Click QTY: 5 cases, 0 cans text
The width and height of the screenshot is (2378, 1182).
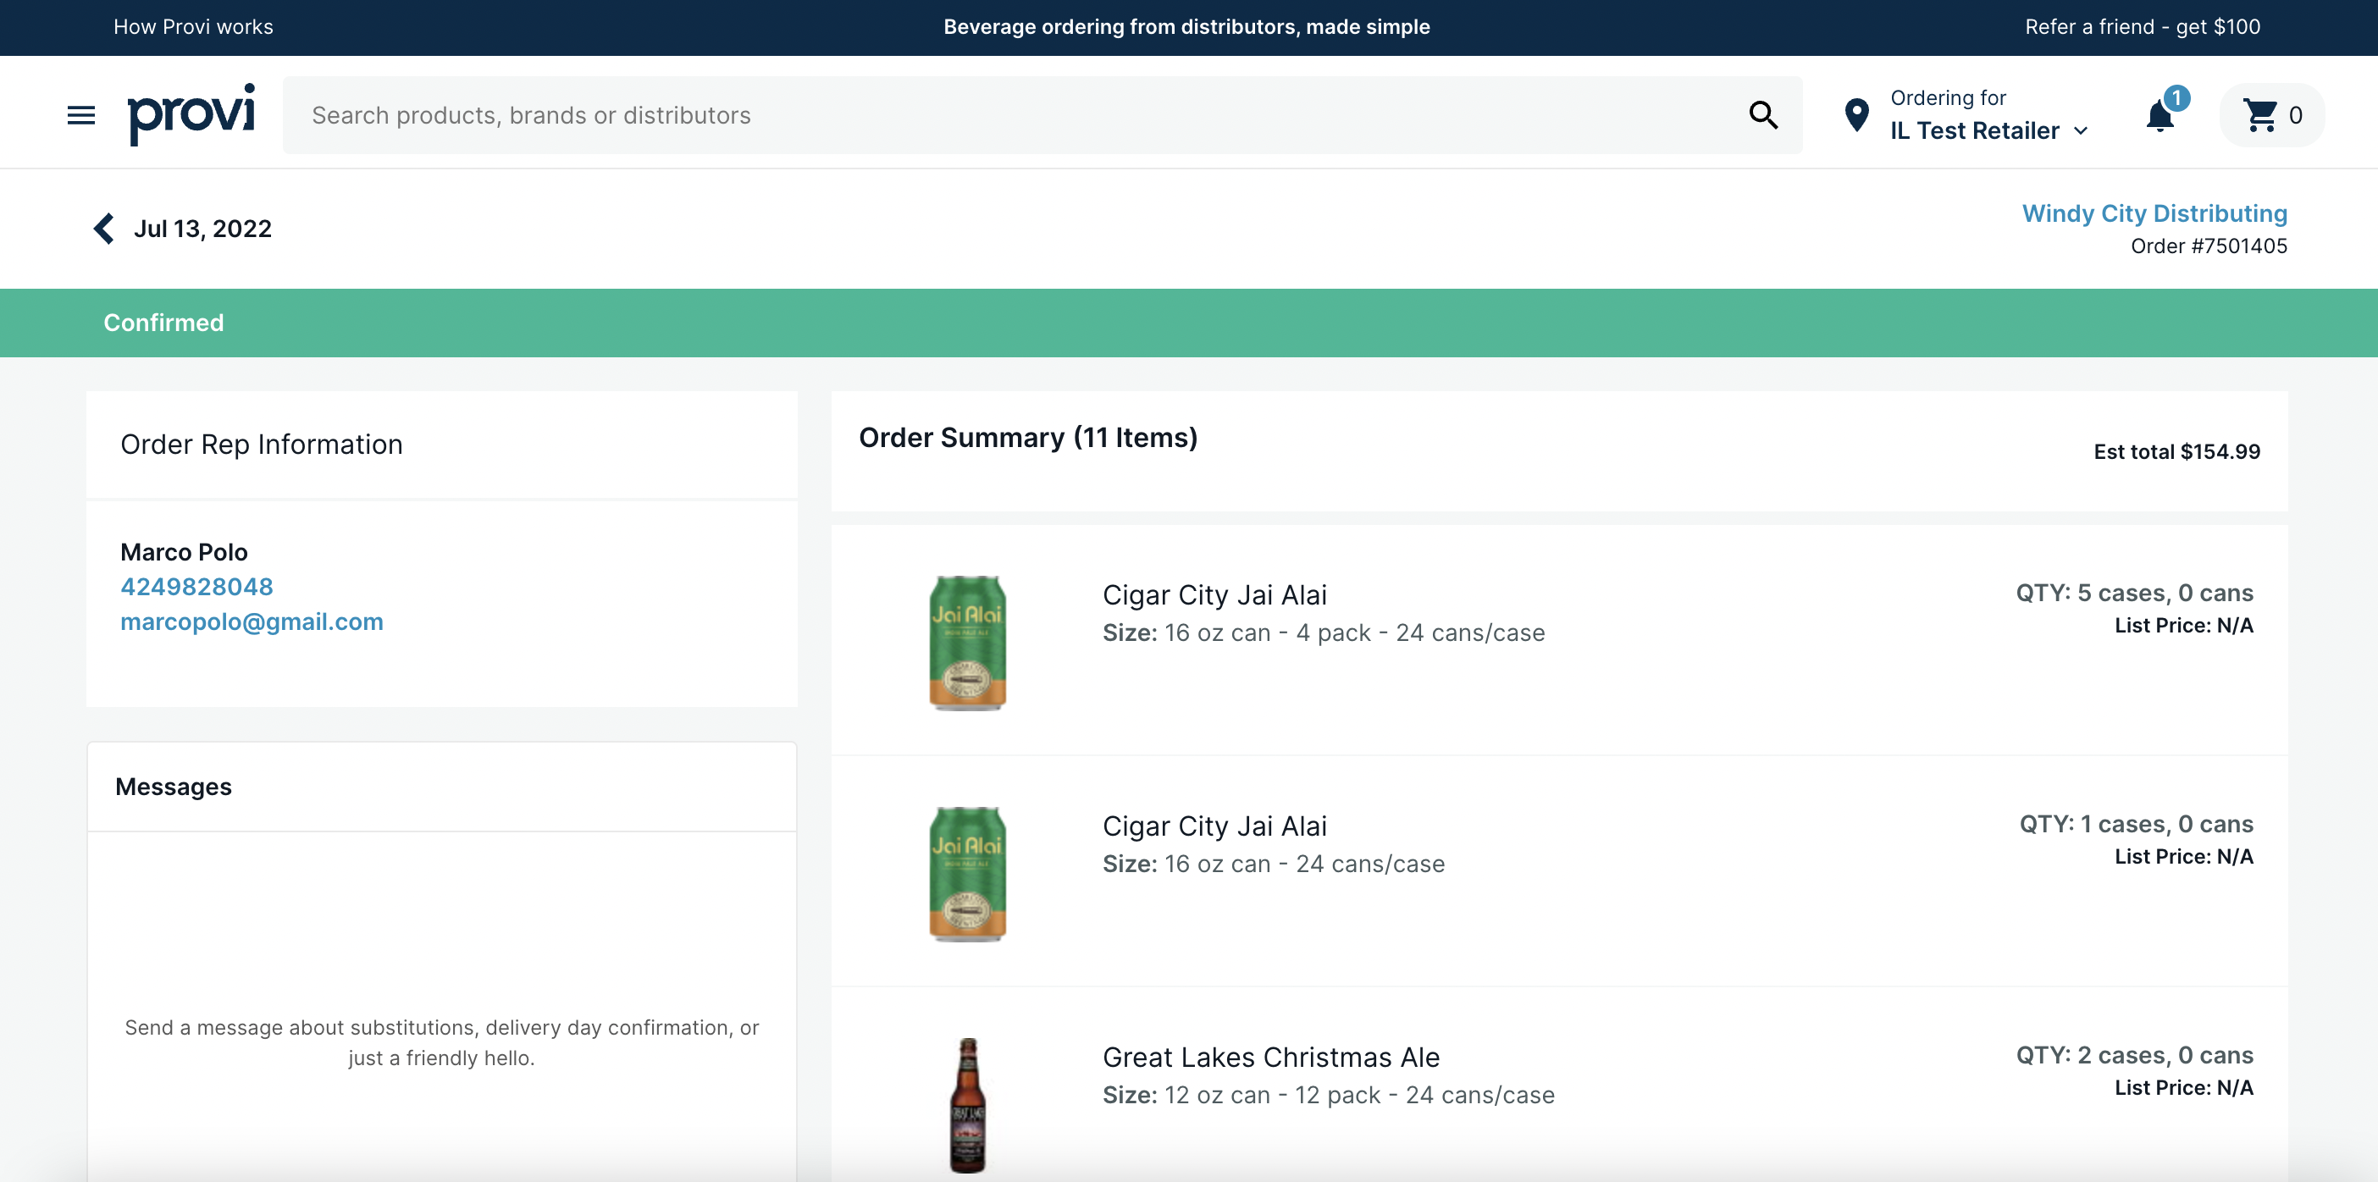(2134, 594)
